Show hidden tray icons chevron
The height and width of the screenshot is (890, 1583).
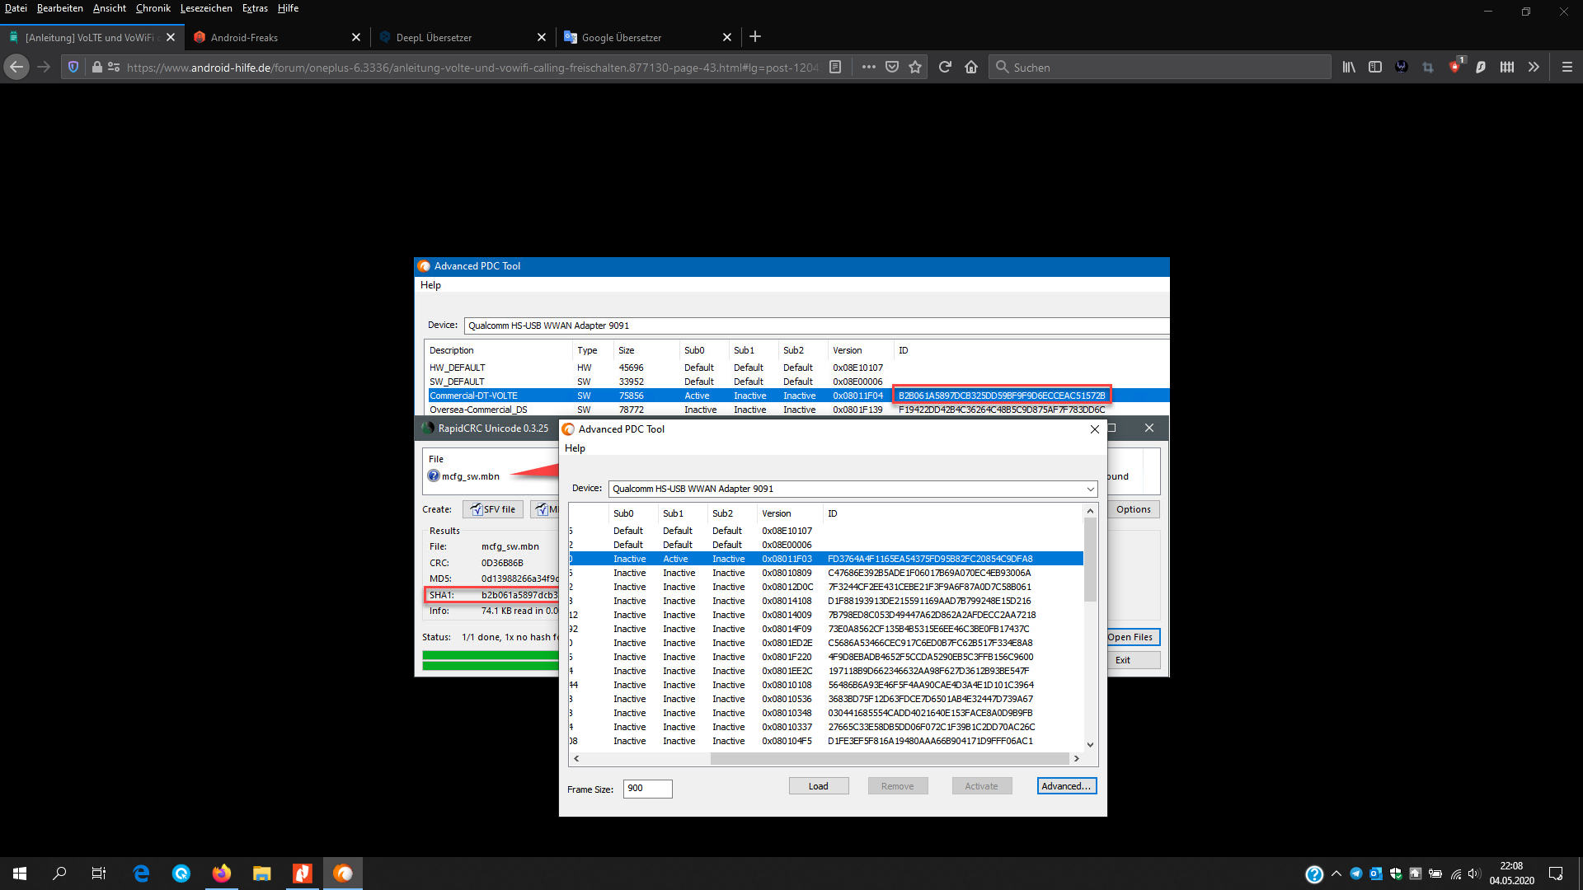click(1336, 874)
